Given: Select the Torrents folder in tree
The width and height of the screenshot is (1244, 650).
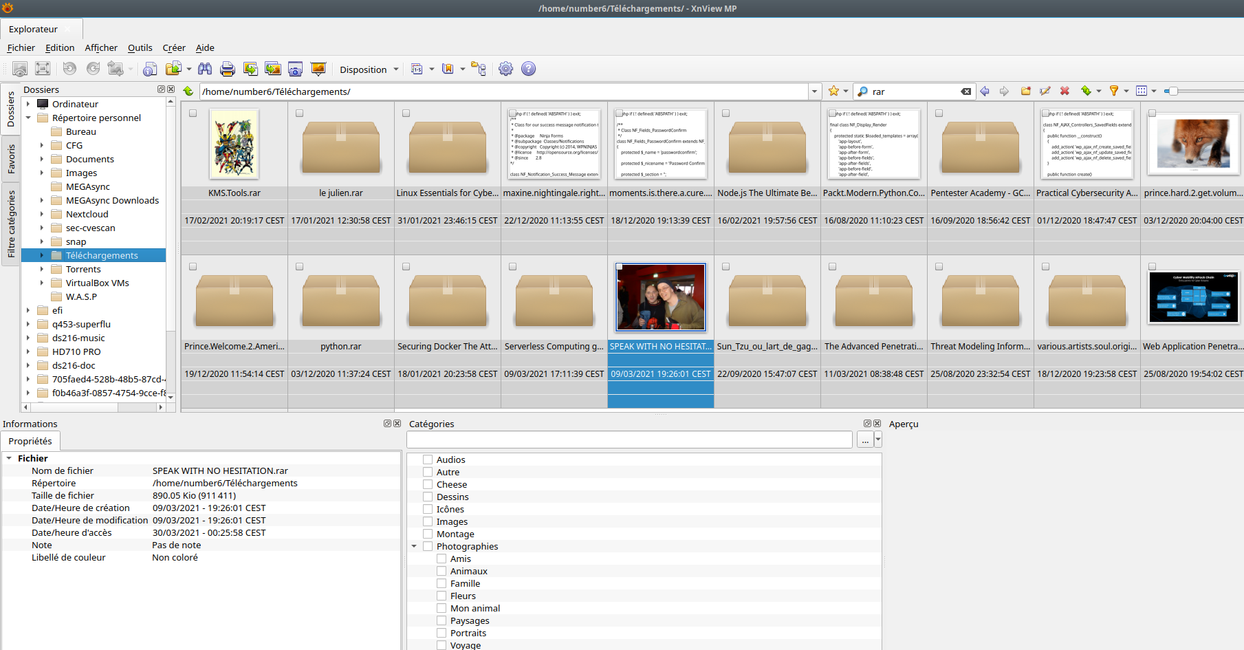Looking at the screenshot, I should 83,269.
